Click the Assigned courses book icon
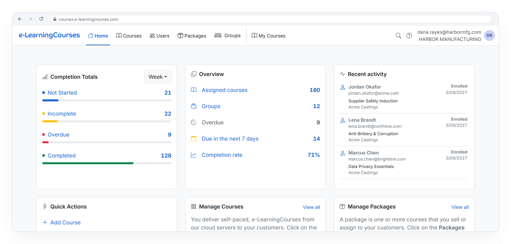511x244 pixels. point(194,90)
